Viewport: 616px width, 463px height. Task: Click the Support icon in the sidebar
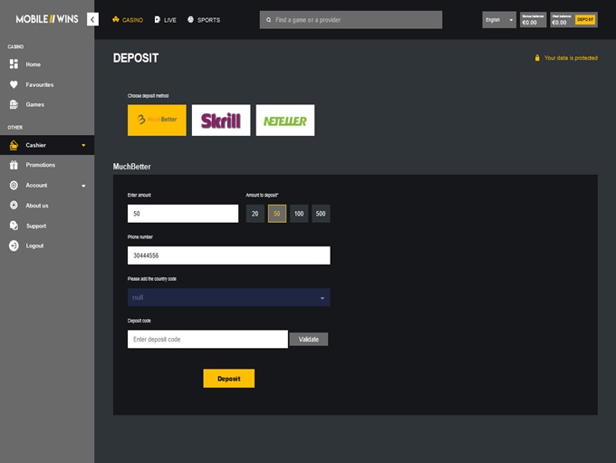pos(14,226)
